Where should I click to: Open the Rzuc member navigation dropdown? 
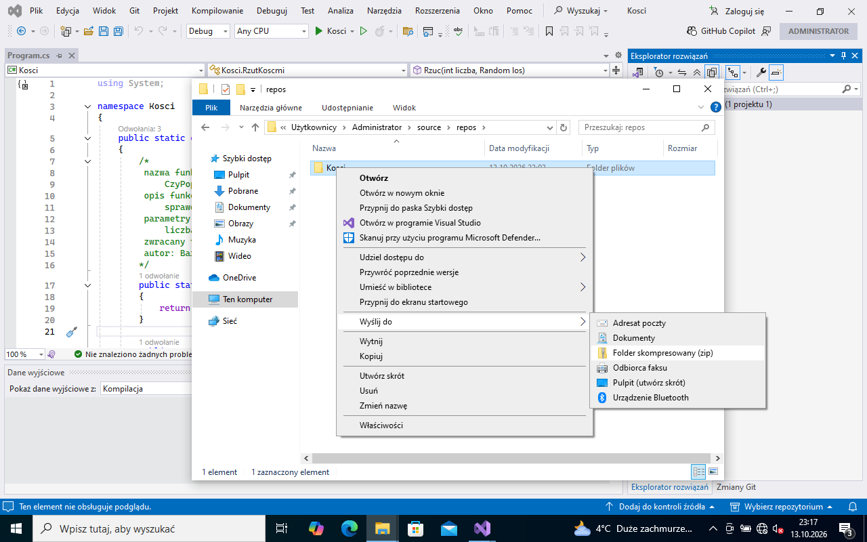(510, 70)
